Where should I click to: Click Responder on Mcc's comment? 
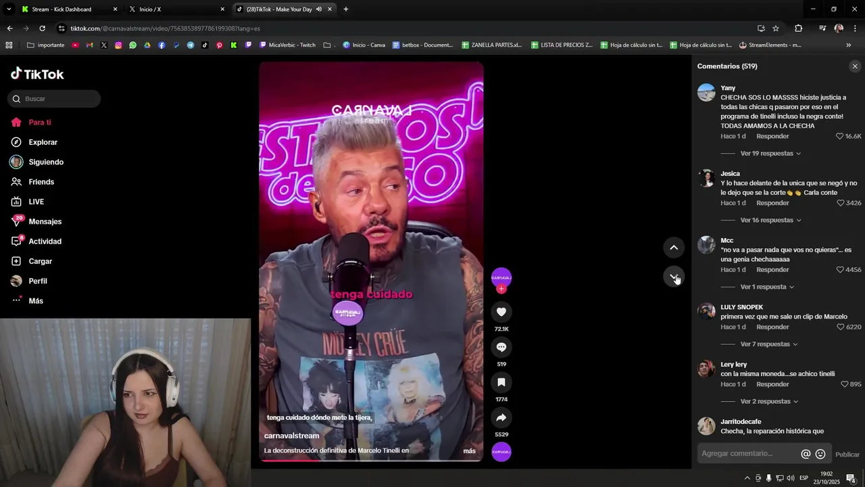point(772,270)
